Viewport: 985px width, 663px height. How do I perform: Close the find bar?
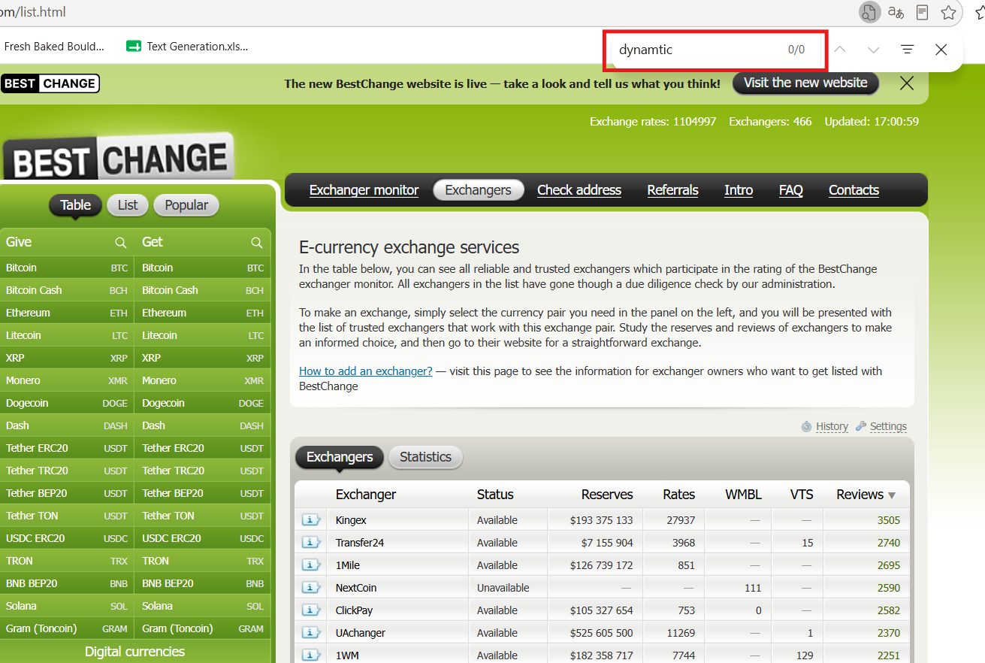(941, 50)
